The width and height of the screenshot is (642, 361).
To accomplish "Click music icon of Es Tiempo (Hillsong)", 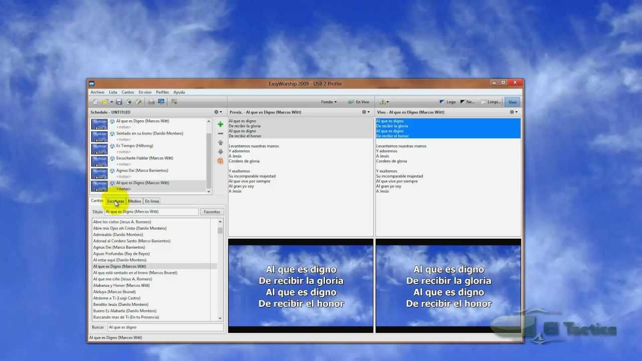I will [112, 146].
